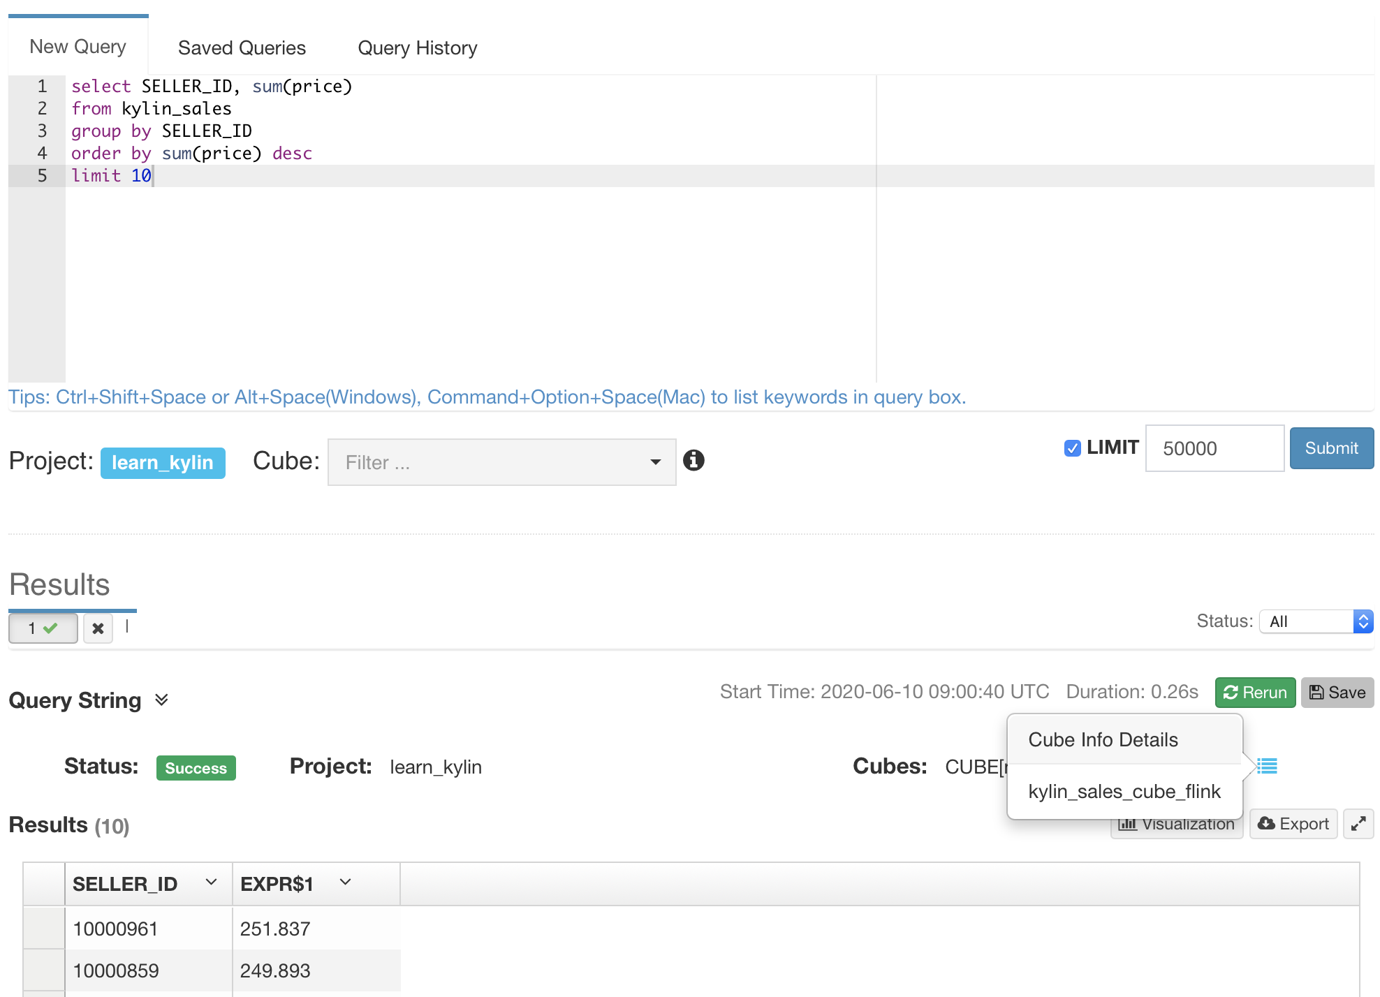Open the Status All dropdown
The width and height of the screenshot is (1380, 997).
[1316, 621]
